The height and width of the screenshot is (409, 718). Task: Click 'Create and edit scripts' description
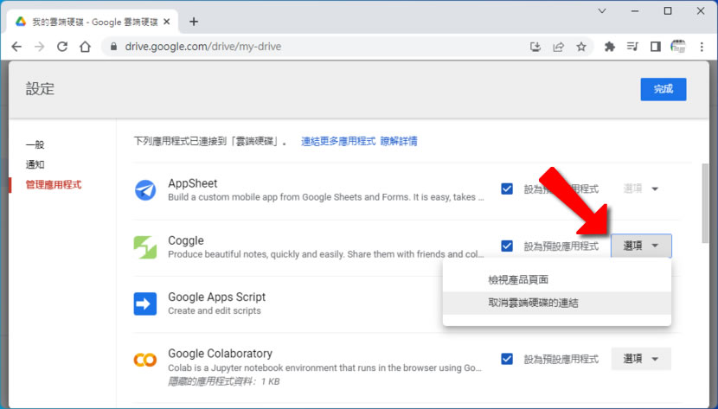point(215,310)
